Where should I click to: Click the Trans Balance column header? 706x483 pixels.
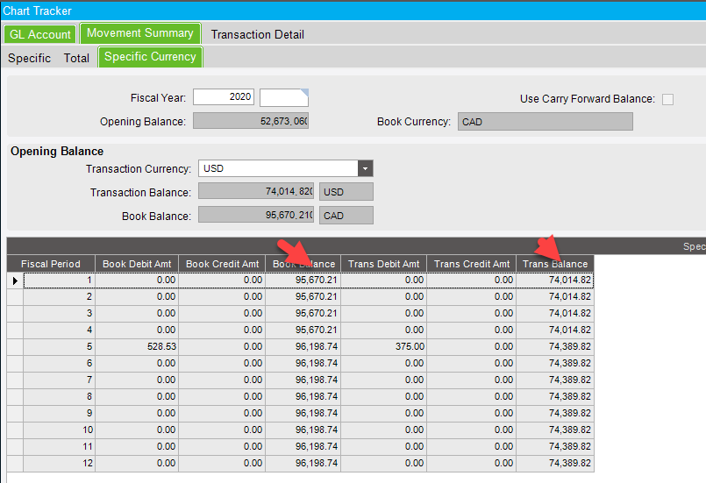point(554,264)
